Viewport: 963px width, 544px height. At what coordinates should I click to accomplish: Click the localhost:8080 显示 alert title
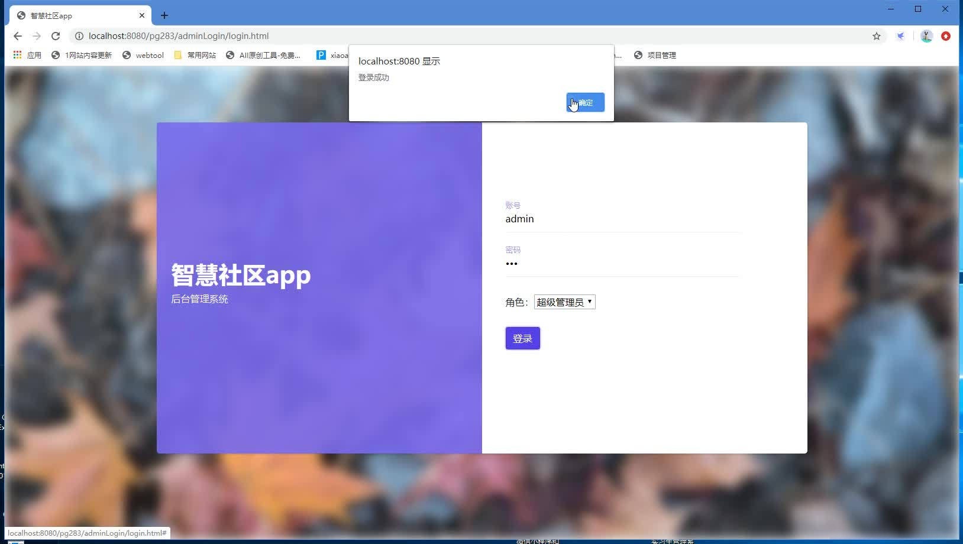click(399, 61)
